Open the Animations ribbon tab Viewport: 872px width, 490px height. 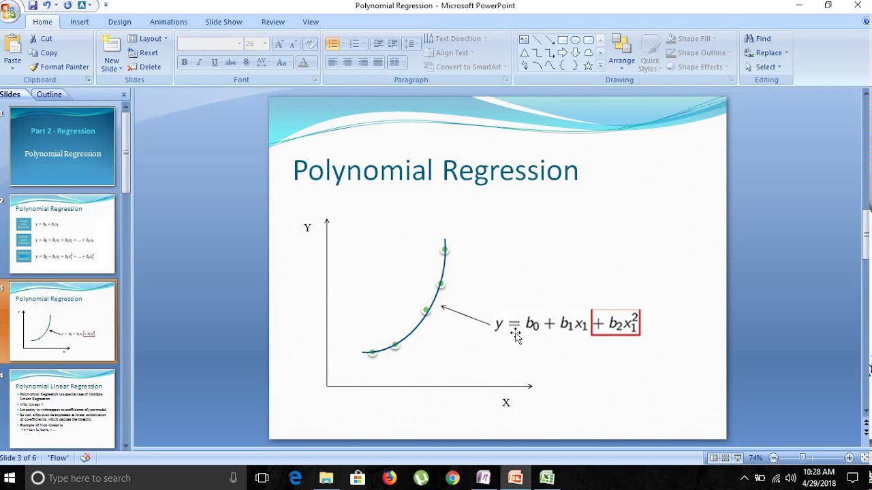[x=168, y=22]
